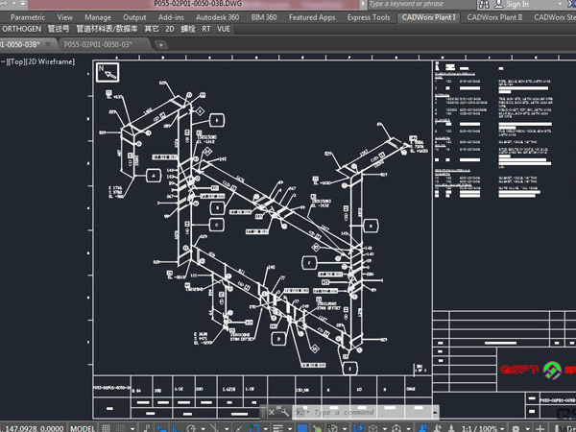Expand the command history arrow
576x432 pixels.
(435, 413)
